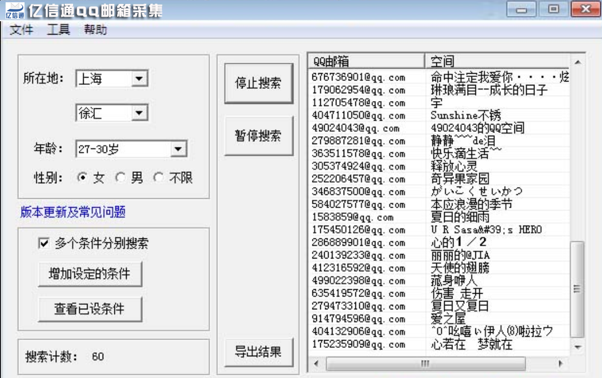Viewport: 602px width, 378px height.
Task: Open the 徐汇 district dropdown
Action: tap(139, 113)
